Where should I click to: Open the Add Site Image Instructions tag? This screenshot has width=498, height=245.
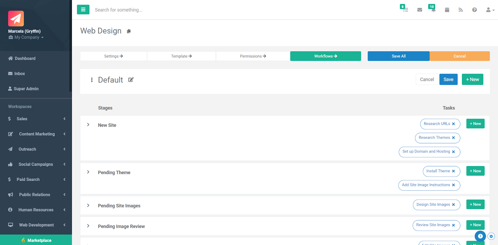coord(426,185)
